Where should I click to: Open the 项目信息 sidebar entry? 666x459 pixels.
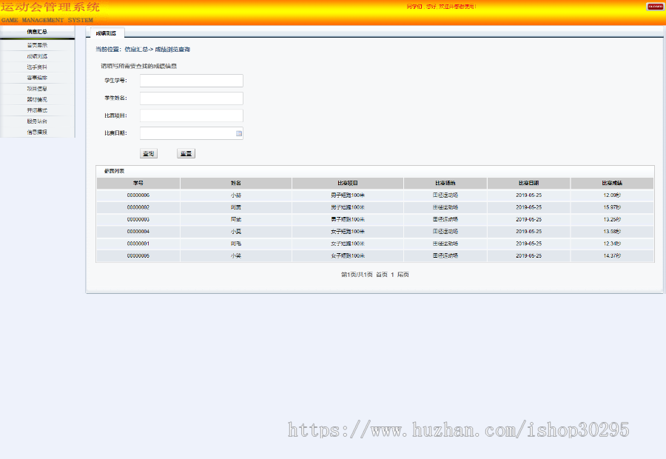(x=36, y=87)
